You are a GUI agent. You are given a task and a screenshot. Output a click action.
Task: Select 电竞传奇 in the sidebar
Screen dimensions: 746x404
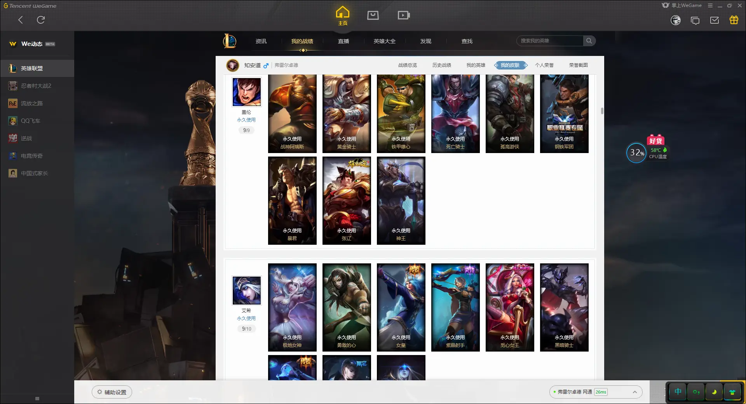tap(37, 156)
